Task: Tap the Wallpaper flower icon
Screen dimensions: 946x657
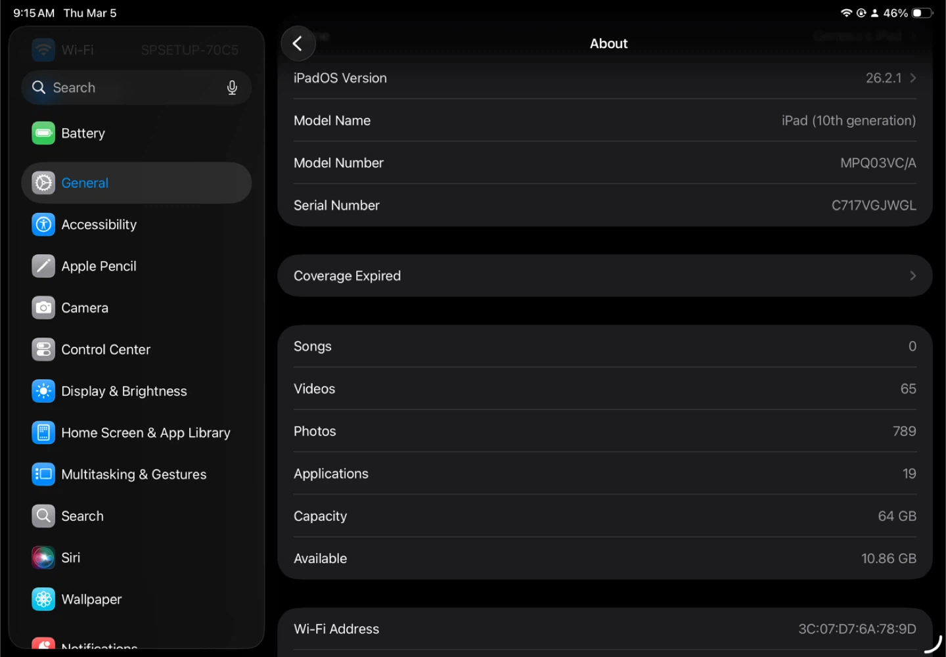Action: (43, 599)
